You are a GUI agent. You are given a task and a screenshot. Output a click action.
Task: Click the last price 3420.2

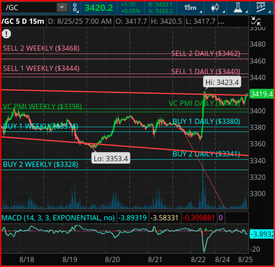coord(99,8)
